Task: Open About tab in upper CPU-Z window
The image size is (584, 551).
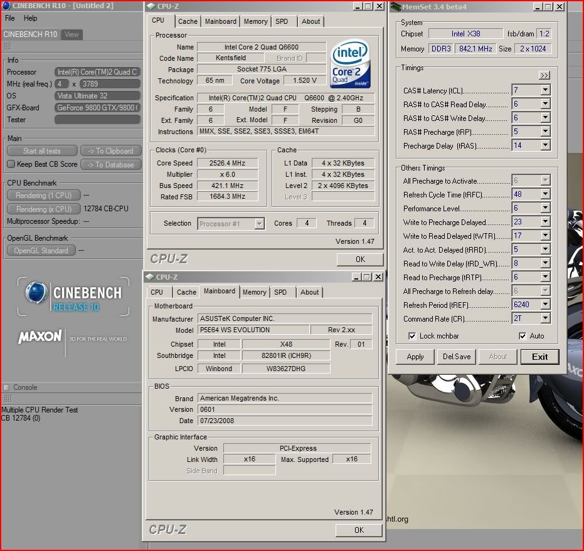Action: coord(311,21)
